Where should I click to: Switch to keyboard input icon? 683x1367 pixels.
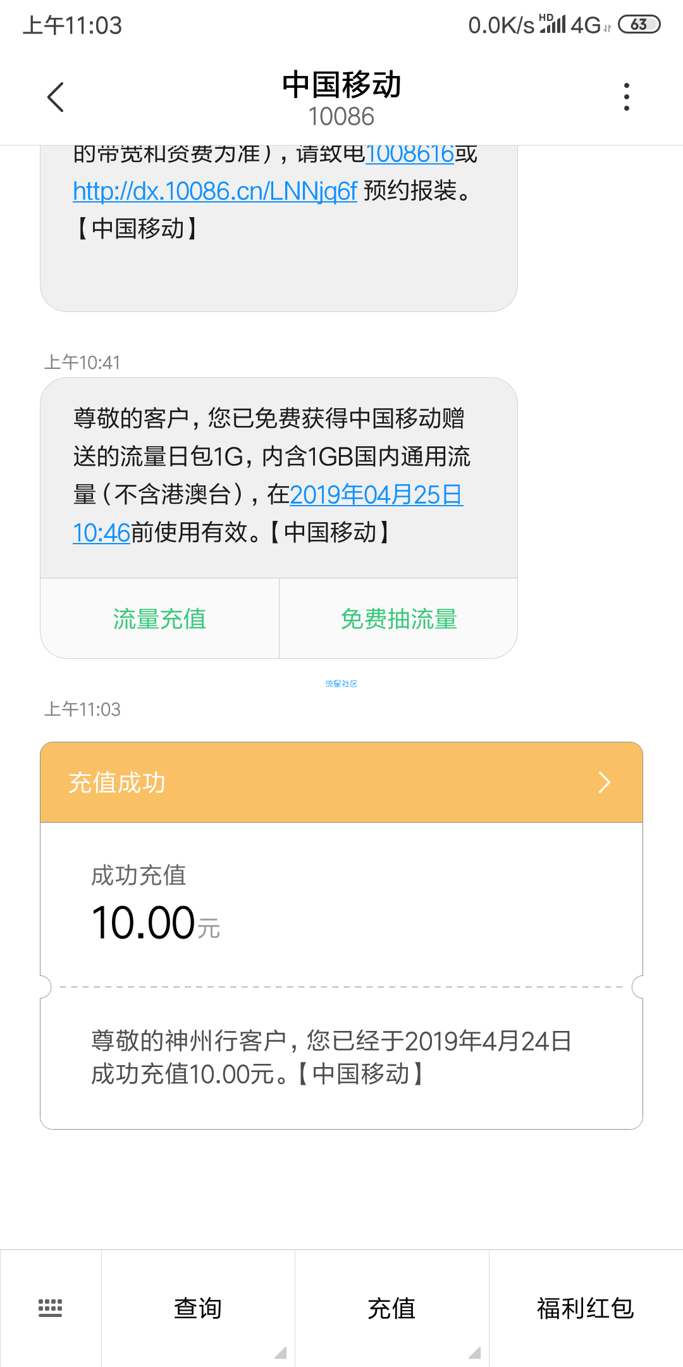51,1308
